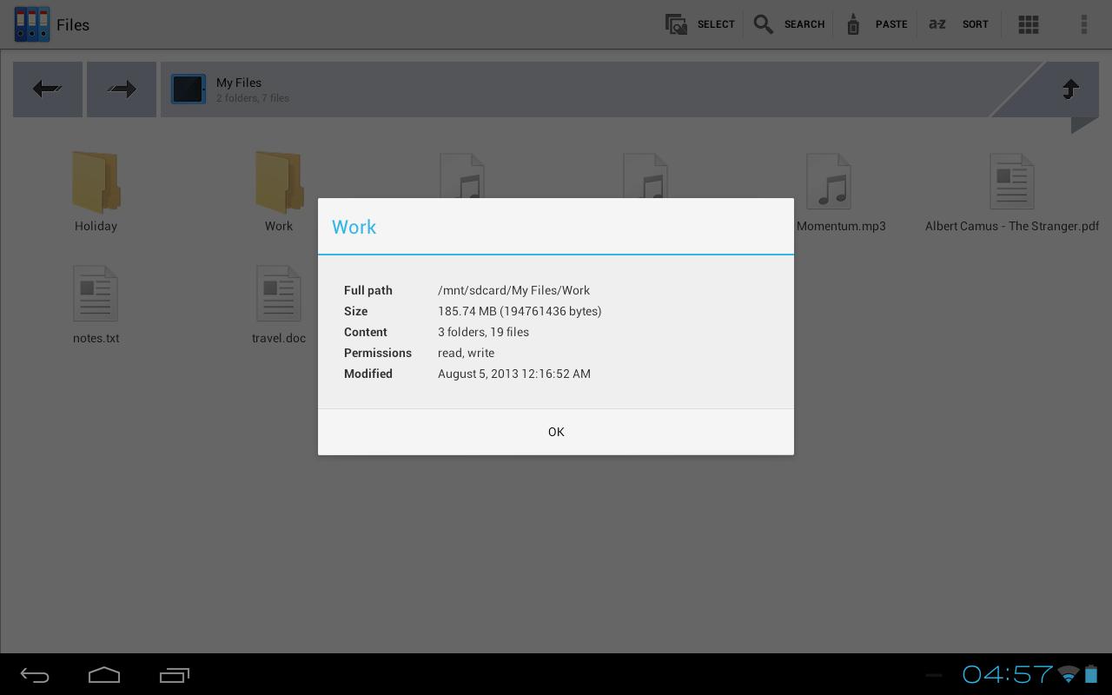Viewport: 1112px width, 695px height.
Task: Open the recent apps switcher
Action: click(x=175, y=675)
